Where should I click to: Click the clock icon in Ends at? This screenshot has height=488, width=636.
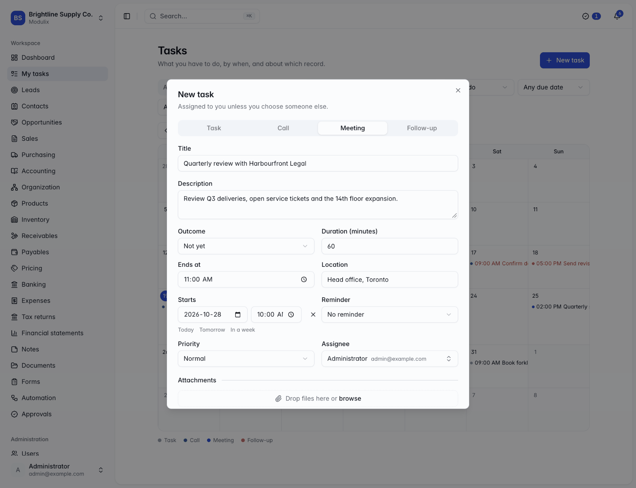pos(304,280)
